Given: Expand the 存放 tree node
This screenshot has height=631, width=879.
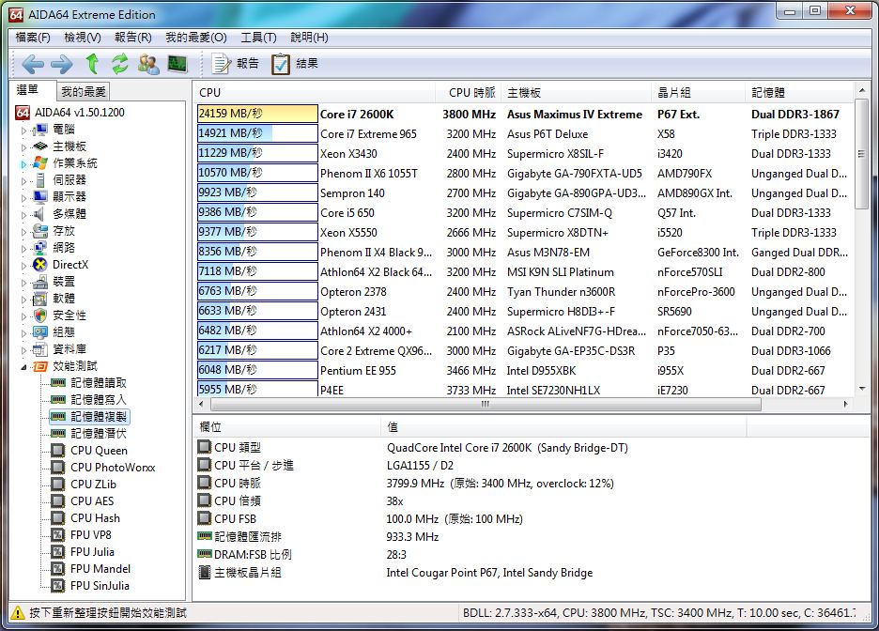Looking at the screenshot, I should 23,231.
